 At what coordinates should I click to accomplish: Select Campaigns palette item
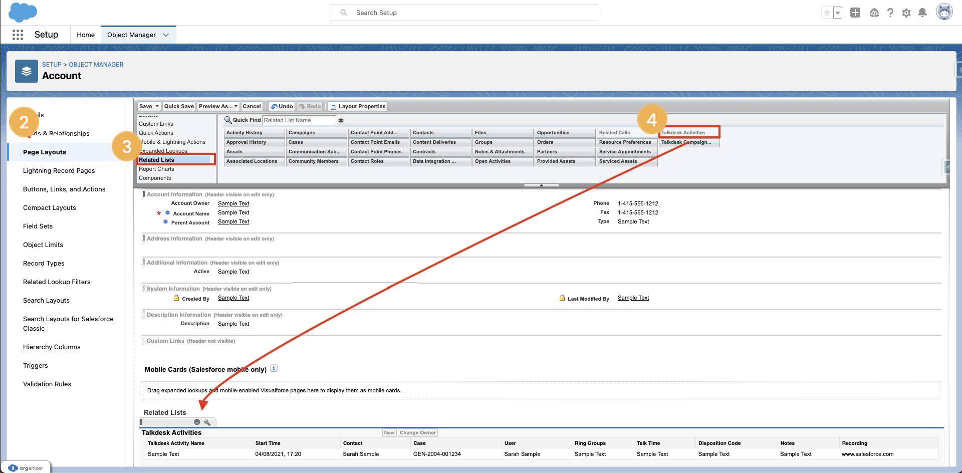(x=317, y=133)
